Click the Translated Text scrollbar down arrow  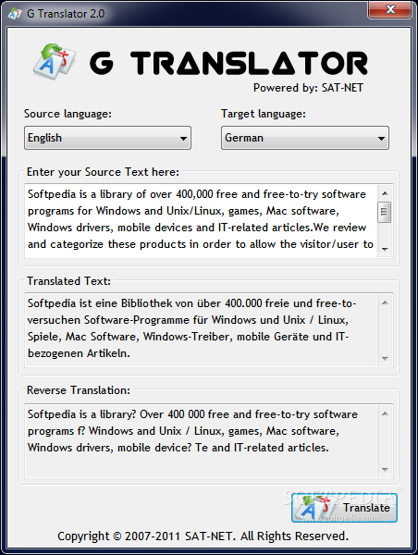click(385, 359)
